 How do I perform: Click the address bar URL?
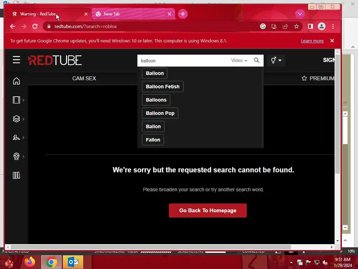86,26
